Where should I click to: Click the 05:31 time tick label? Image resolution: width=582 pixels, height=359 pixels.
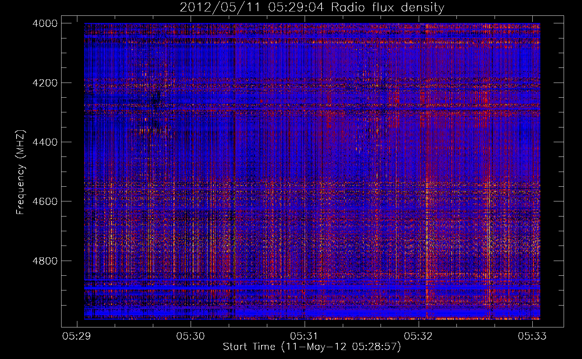304,336
